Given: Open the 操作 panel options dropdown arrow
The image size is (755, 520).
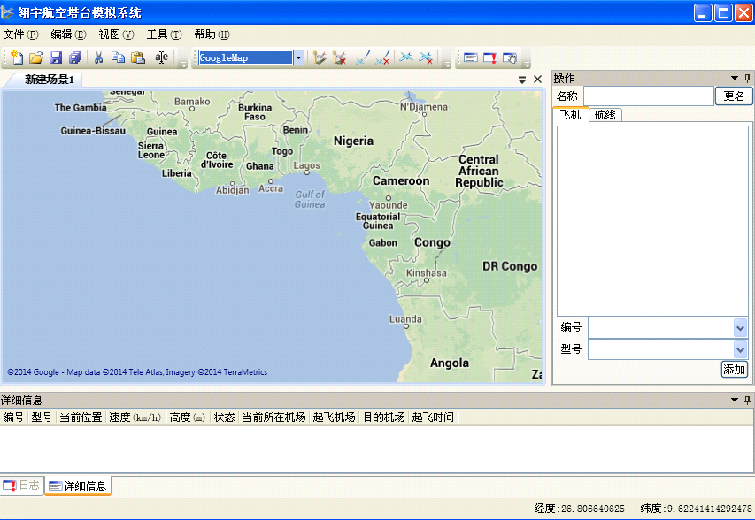Looking at the screenshot, I should (x=735, y=78).
